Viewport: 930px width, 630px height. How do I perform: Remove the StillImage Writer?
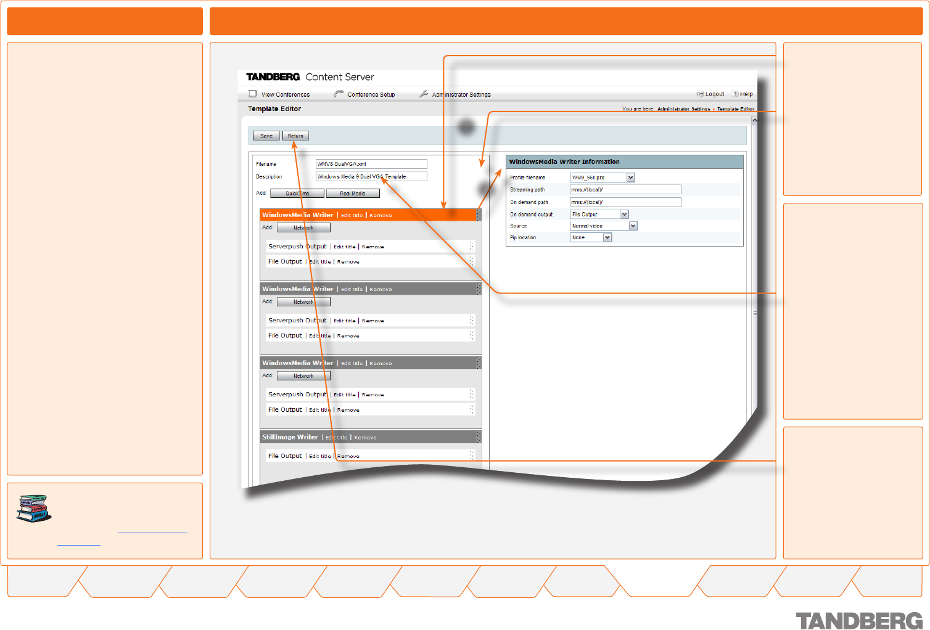pos(365,437)
